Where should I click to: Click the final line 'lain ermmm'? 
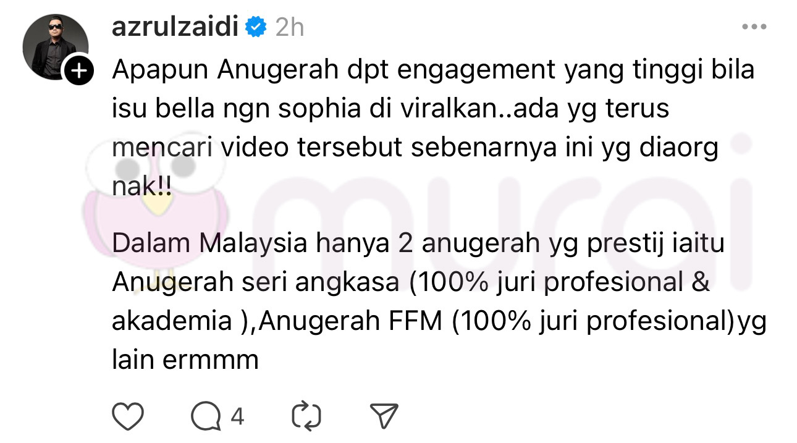point(185,360)
